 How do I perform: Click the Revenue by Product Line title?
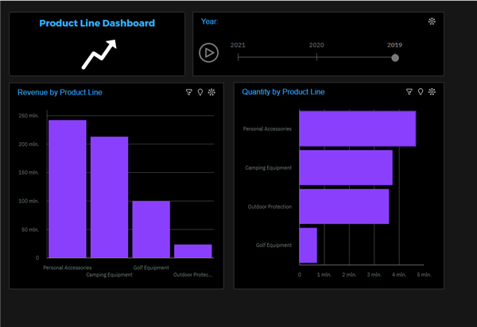60,92
